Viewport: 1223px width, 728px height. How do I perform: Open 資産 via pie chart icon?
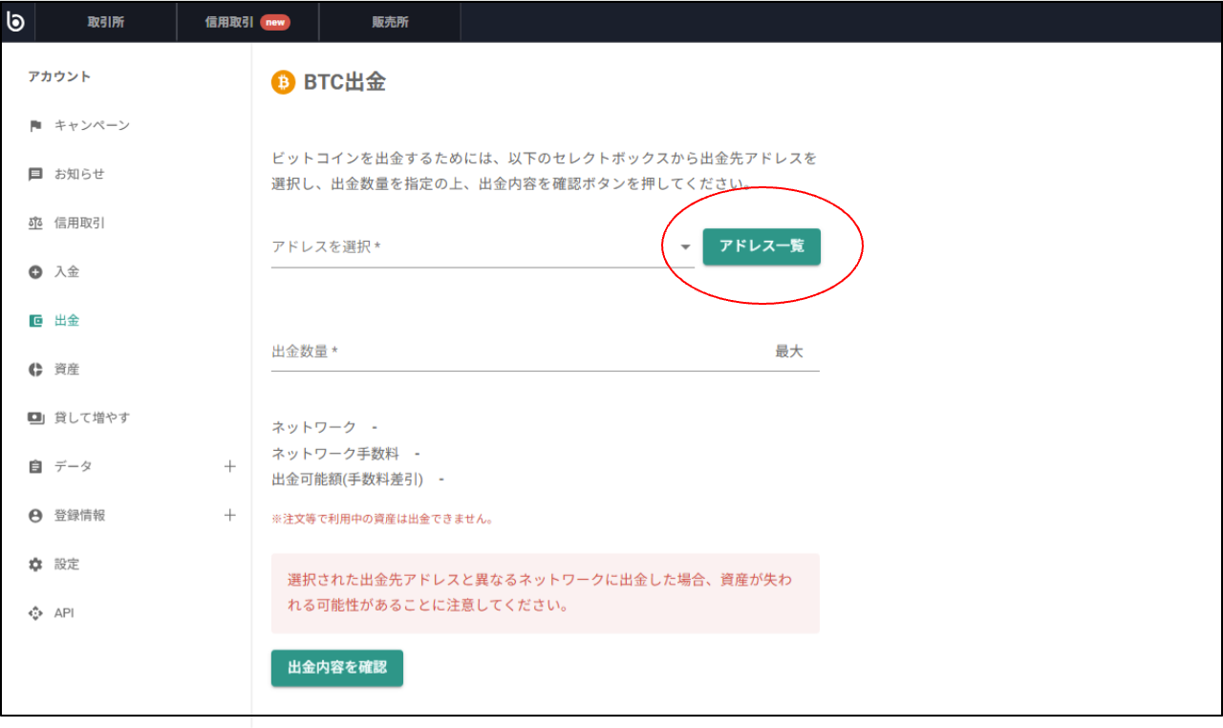36,369
